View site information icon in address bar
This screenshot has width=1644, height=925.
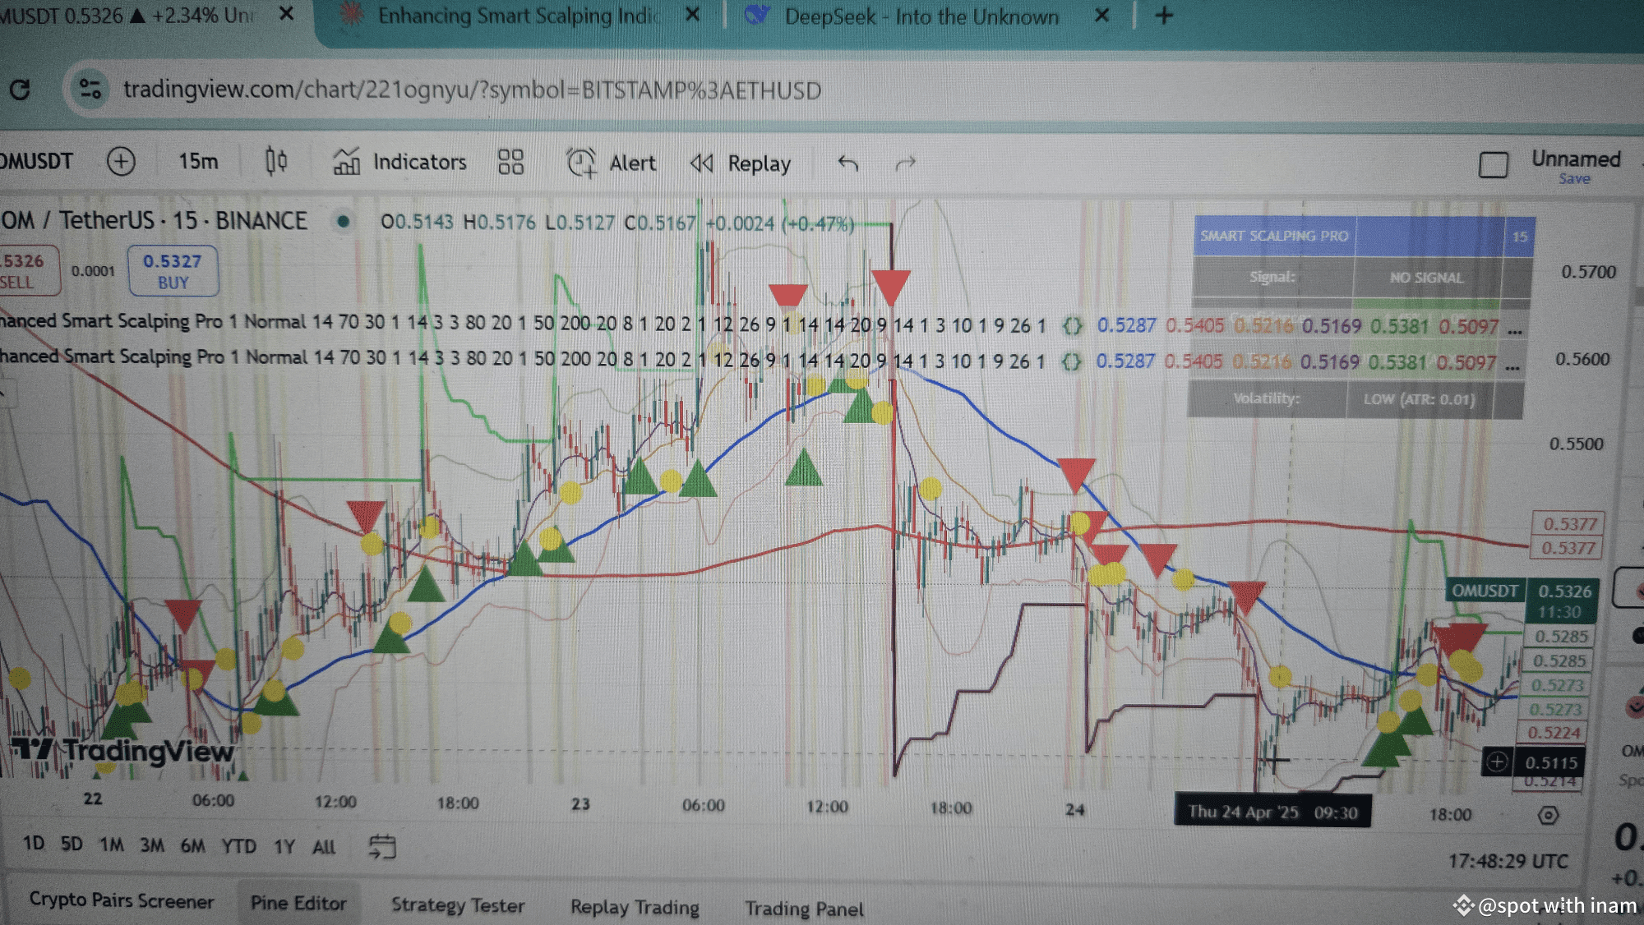(90, 89)
